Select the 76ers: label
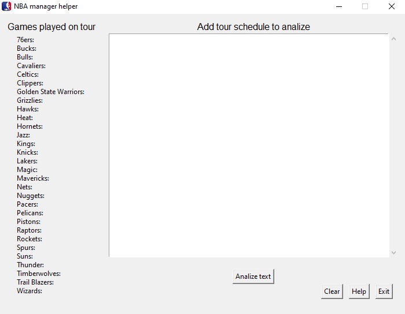This screenshot has height=314, width=405. [25, 40]
